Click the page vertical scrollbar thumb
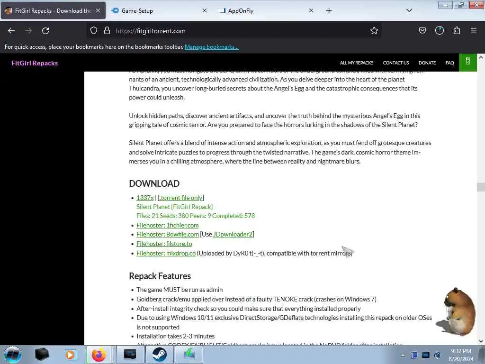 tap(480, 187)
